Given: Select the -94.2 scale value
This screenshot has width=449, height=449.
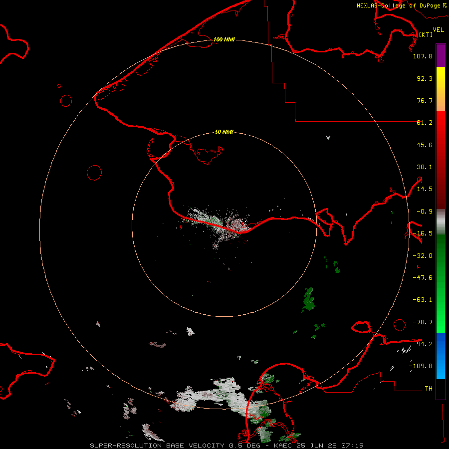Looking at the screenshot, I should [423, 344].
